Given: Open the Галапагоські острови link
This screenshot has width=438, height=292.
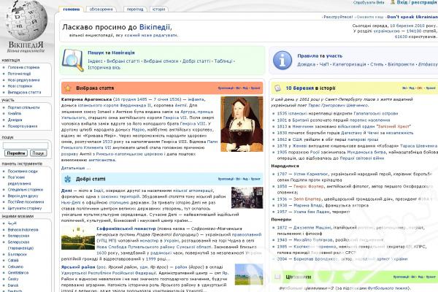Looking at the screenshot, I should click(376, 113).
